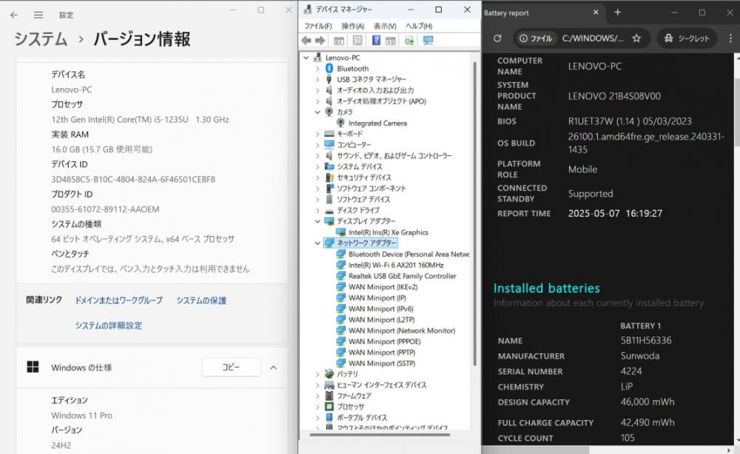Image resolution: width=740 pixels, height=454 pixels.
Task: Toggle the console tree toolbar icon
Action: (x=339, y=41)
